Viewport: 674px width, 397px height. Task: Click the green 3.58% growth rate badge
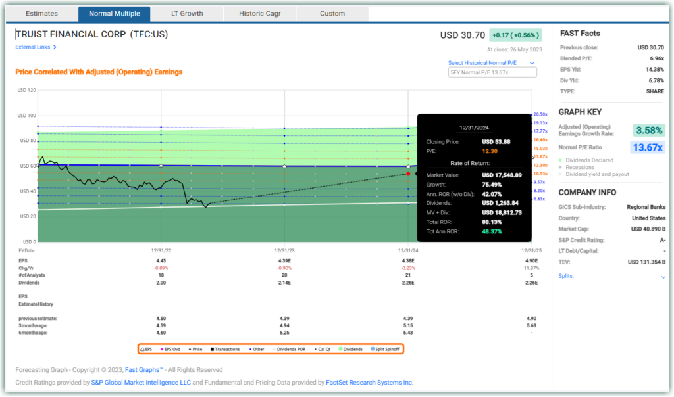click(x=648, y=130)
